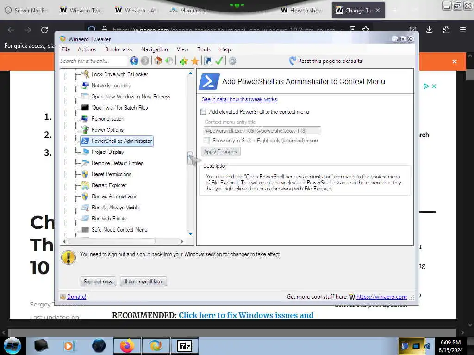Open the Help menu
This screenshot has width=474, height=355.
click(x=225, y=49)
